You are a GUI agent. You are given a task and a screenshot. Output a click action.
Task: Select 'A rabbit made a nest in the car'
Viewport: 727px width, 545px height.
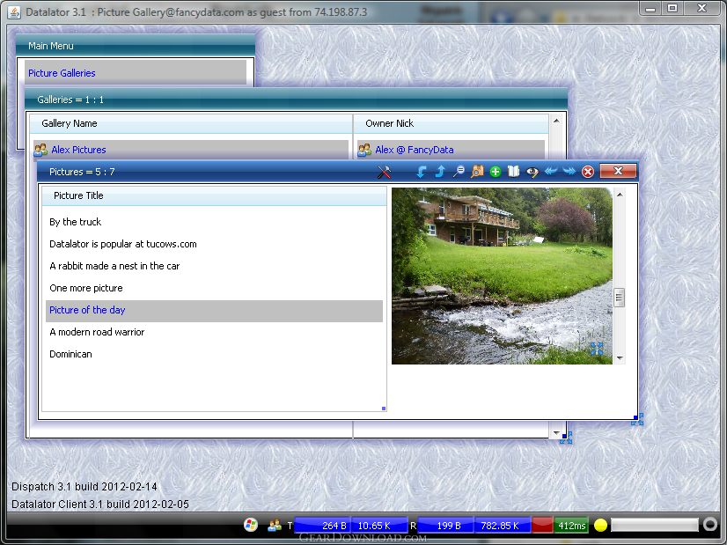tap(214, 266)
